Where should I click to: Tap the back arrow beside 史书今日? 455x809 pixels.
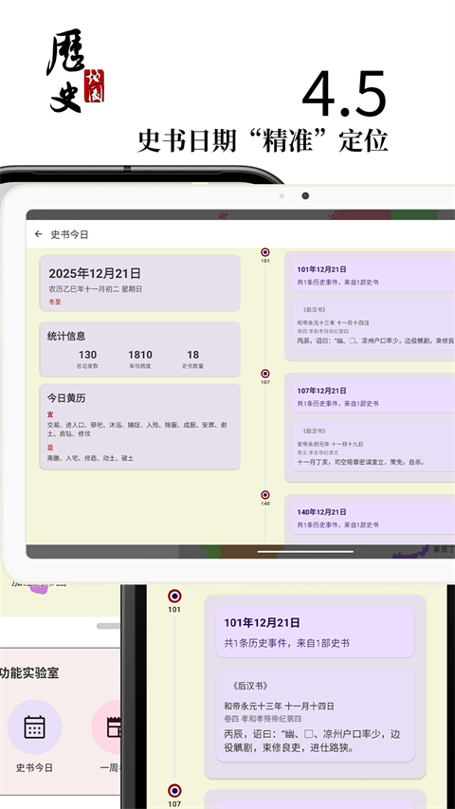(x=38, y=234)
